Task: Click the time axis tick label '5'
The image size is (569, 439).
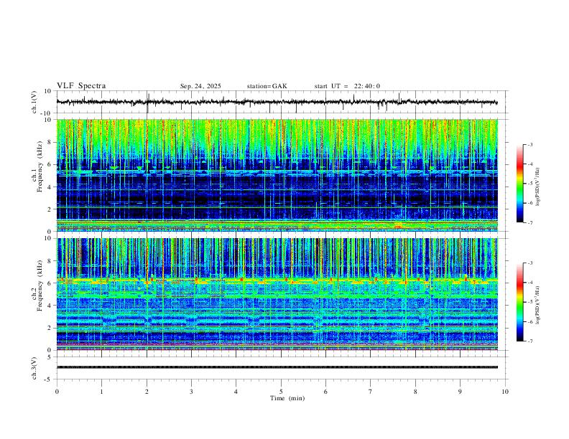Action: click(x=281, y=392)
